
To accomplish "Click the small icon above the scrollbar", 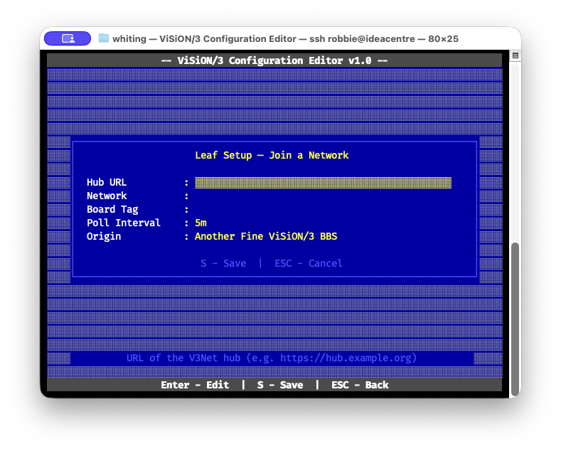I will coord(515,55).
